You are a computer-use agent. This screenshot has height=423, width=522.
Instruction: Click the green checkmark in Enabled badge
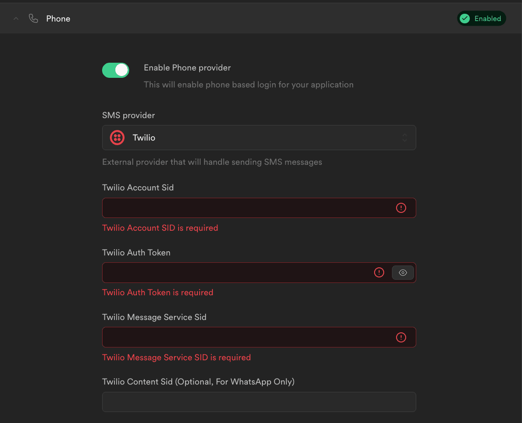(x=465, y=19)
